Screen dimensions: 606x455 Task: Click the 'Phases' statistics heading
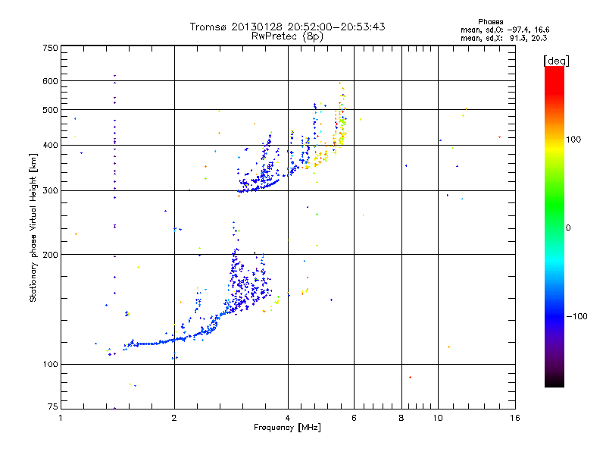[x=490, y=22]
